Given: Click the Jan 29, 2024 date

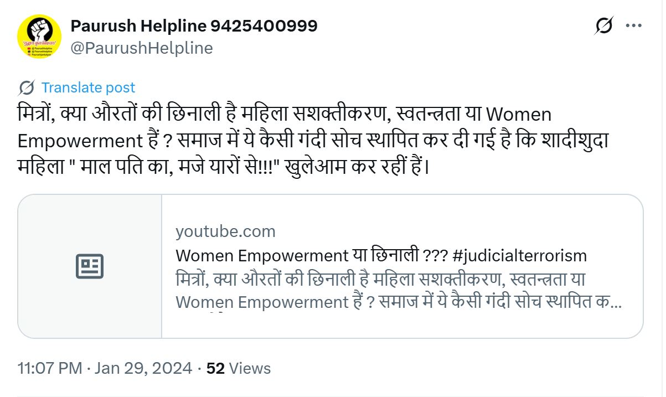Looking at the screenshot, I should coord(143,368).
